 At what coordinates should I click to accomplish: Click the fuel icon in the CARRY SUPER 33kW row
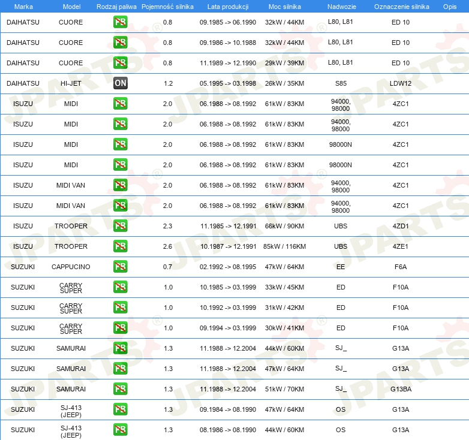coord(120,287)
